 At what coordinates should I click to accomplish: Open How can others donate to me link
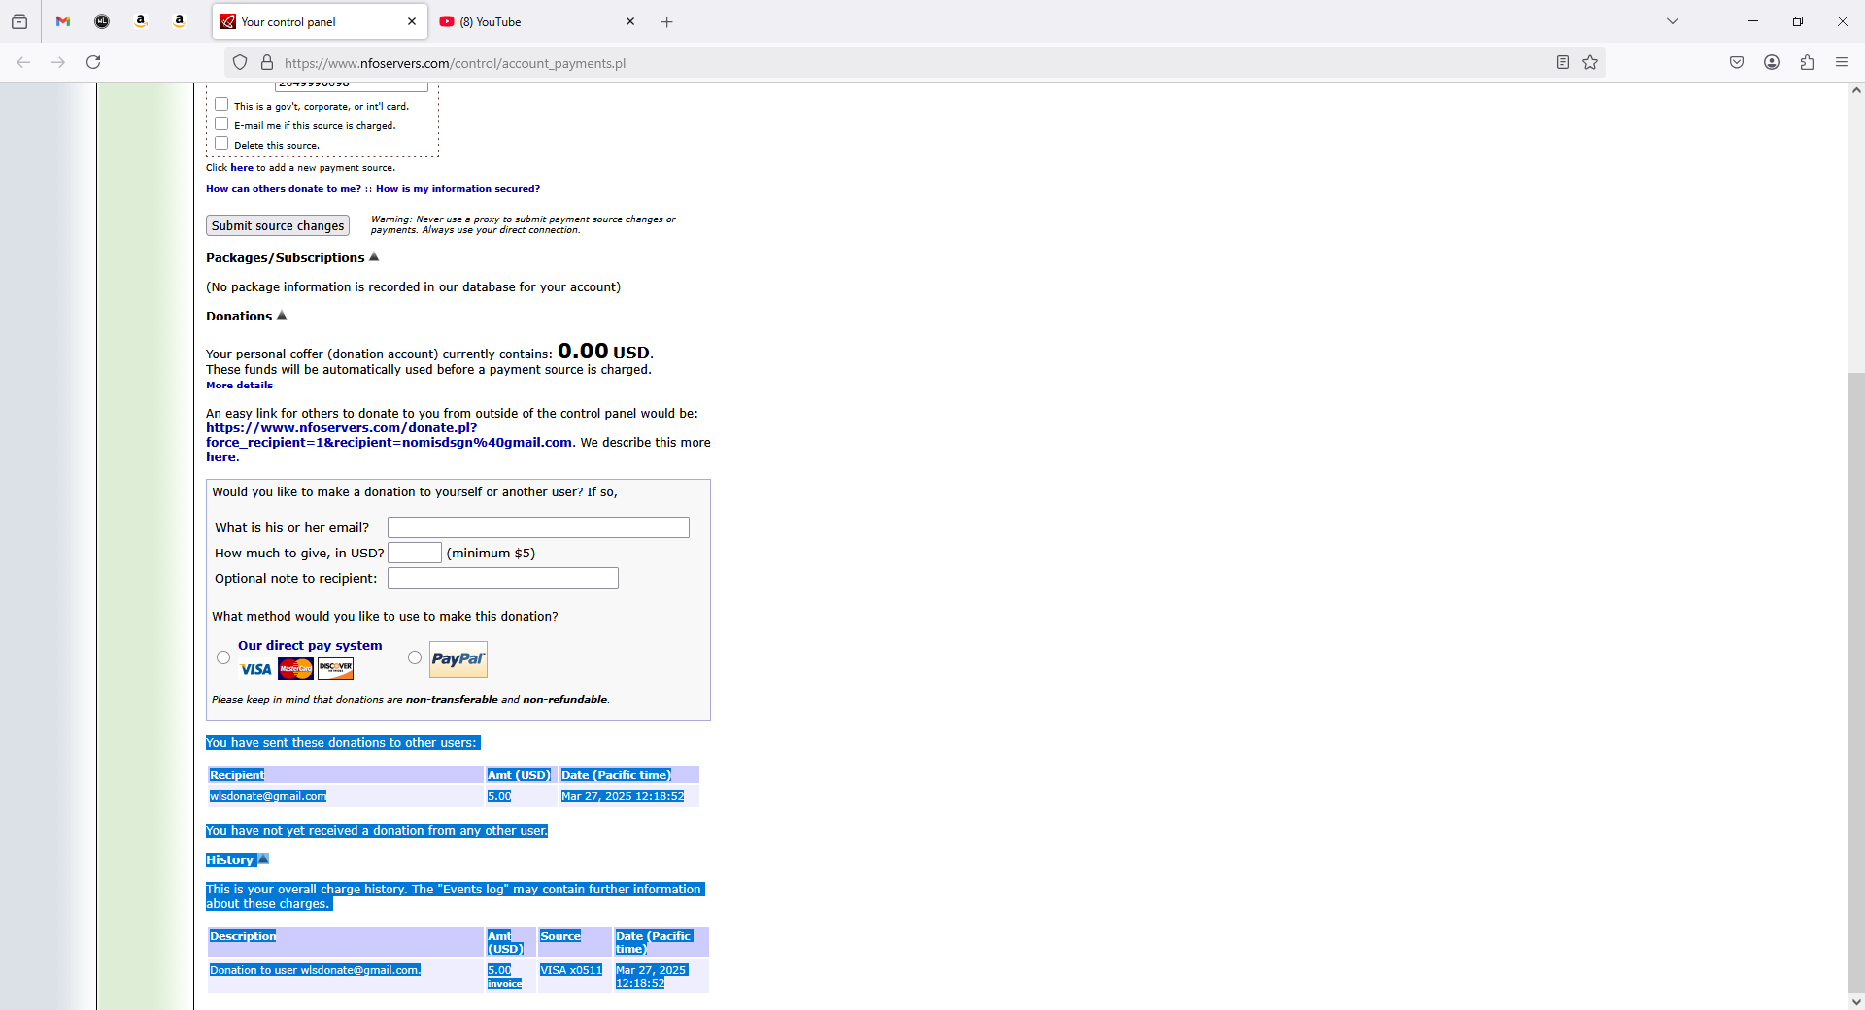point(284,189)
